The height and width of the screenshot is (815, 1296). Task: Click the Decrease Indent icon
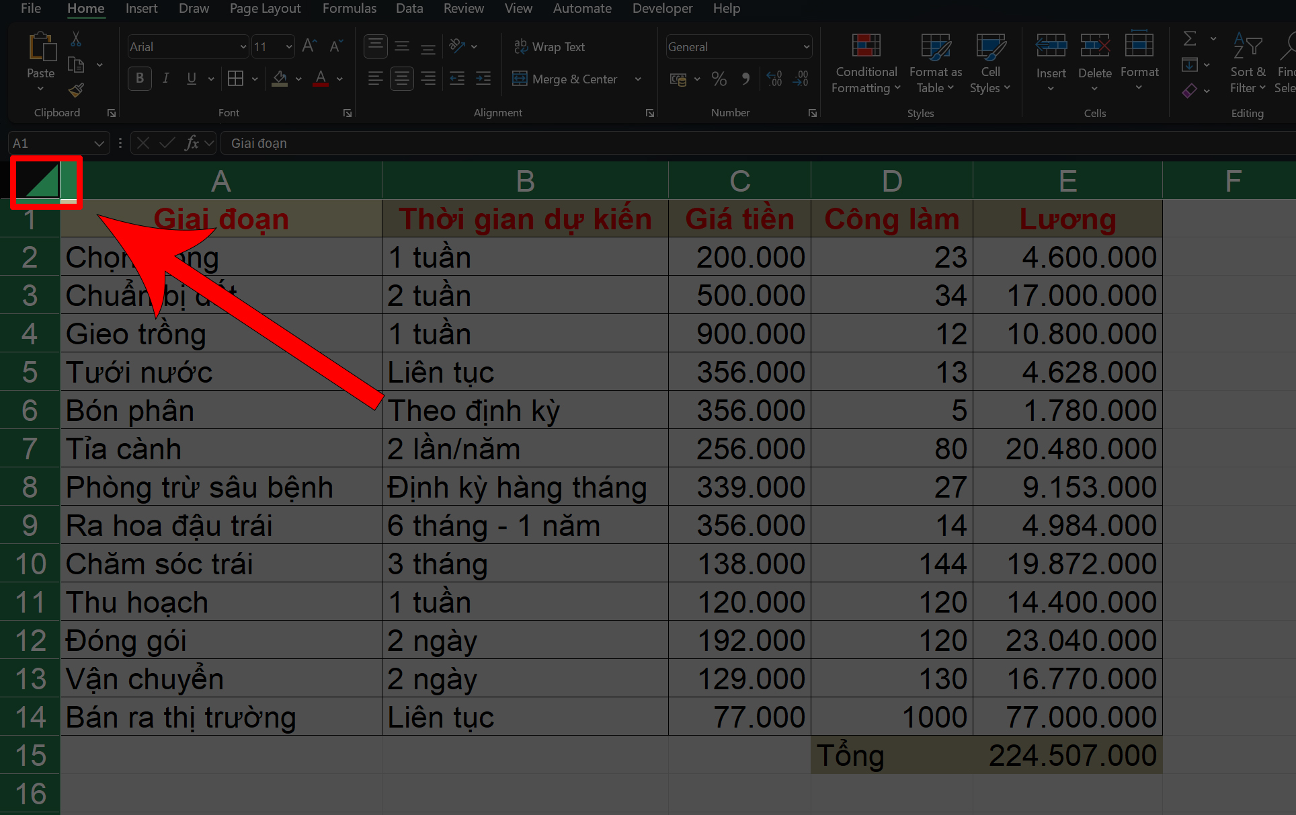click(457, 79)
